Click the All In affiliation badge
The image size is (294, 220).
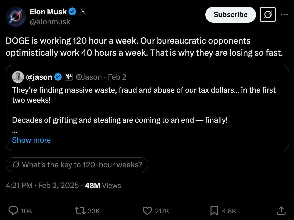68,77
